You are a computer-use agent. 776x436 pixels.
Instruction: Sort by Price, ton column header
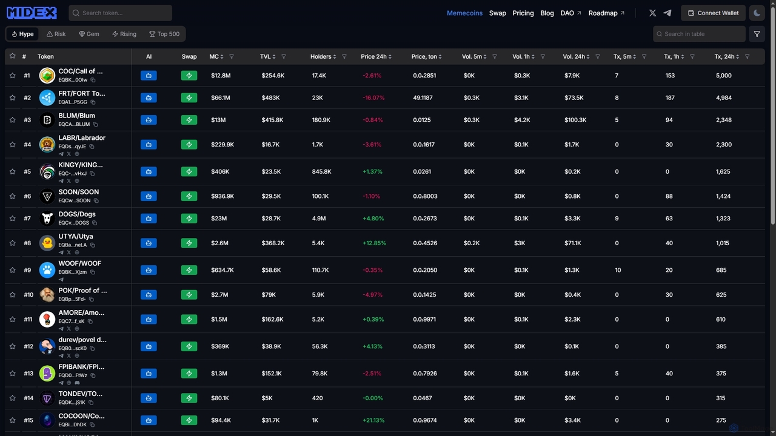coord(426,56)
